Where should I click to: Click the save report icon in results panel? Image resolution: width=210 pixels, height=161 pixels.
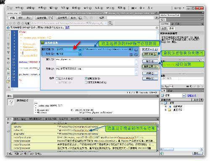tap(8, 131)
